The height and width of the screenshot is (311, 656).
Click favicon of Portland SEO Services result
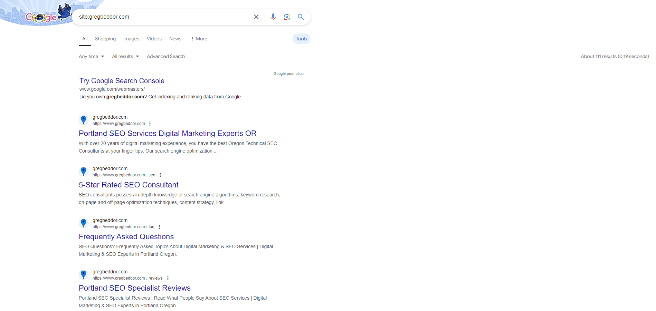pyautogui.click(x=84, y=120)
